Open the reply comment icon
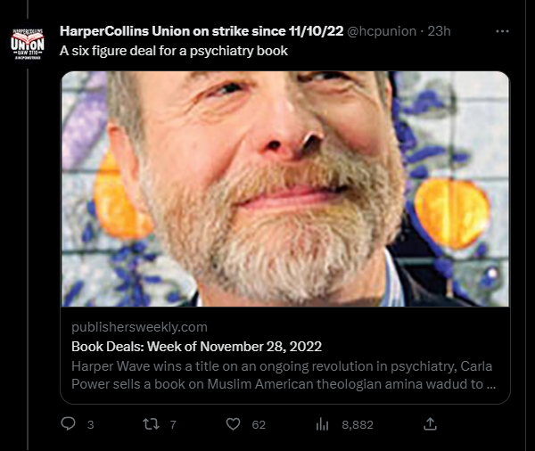 tap(68, 424)
